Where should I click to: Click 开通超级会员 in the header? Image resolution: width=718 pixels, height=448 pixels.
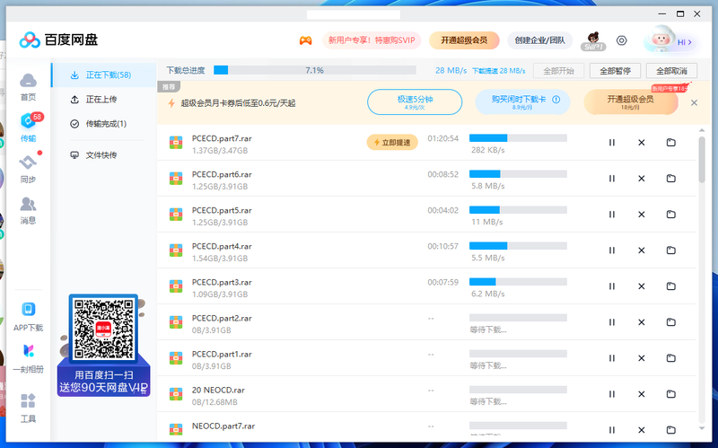(x=464, y=40)
